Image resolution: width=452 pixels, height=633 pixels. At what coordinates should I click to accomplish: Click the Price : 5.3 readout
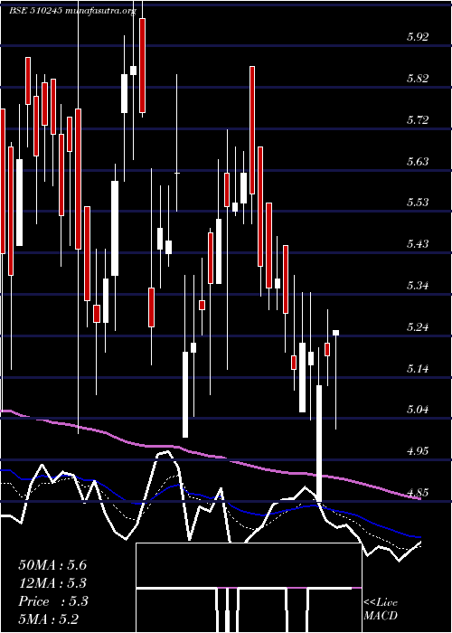point(52,601)
